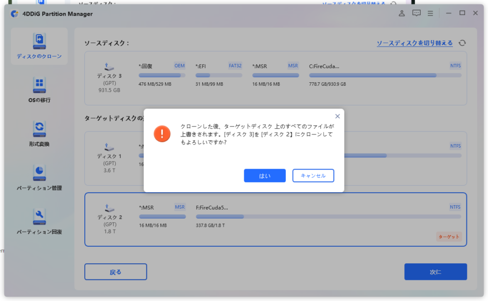Select the ディスク 2 target disk card
488x301 pixels.
click(275, 219)
